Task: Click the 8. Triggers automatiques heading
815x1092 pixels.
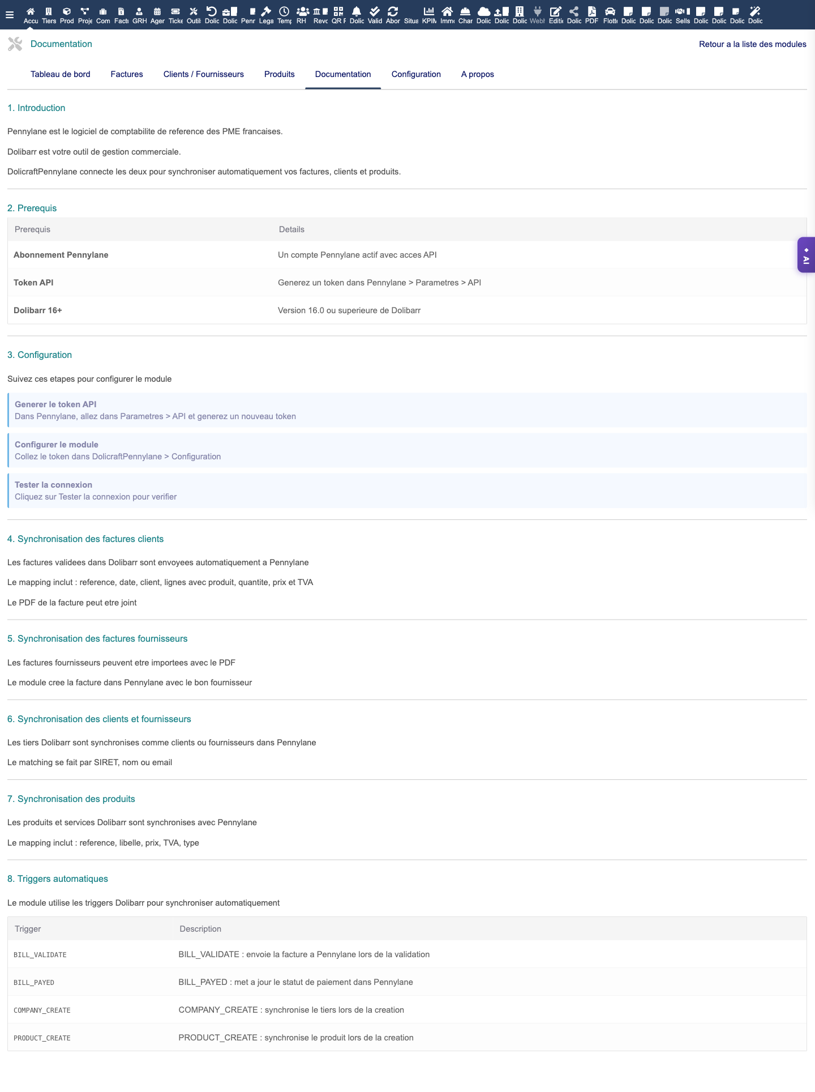Action: tap(58, 879)
